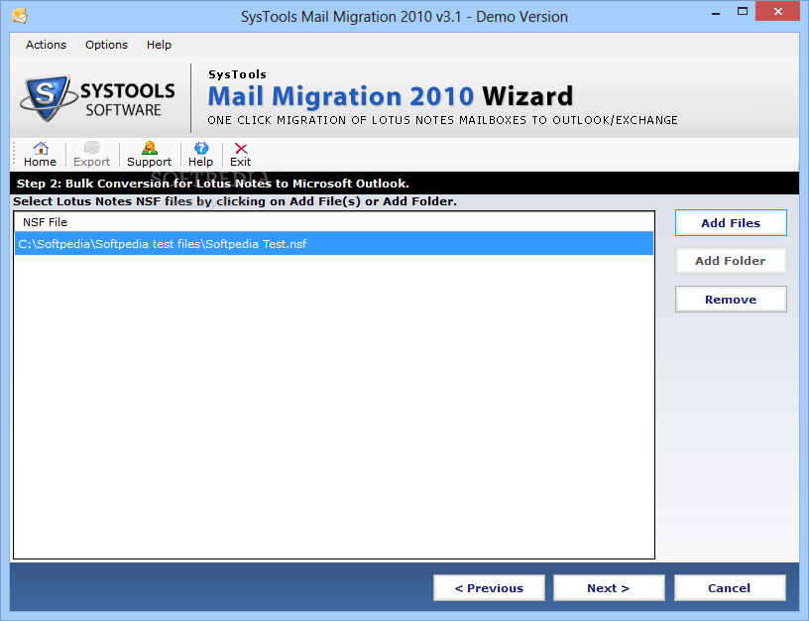Open the Actions menu

[x=46, y=45]
